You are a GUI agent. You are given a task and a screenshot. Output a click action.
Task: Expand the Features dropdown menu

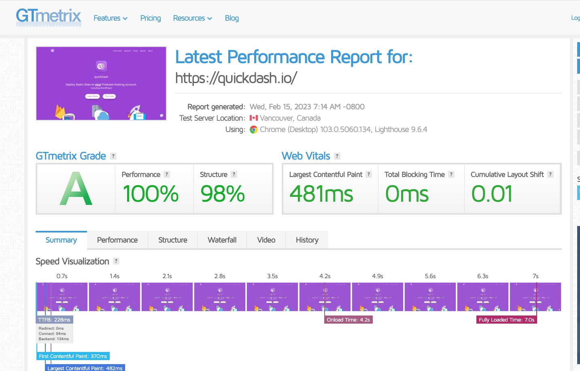click(110, 18)
